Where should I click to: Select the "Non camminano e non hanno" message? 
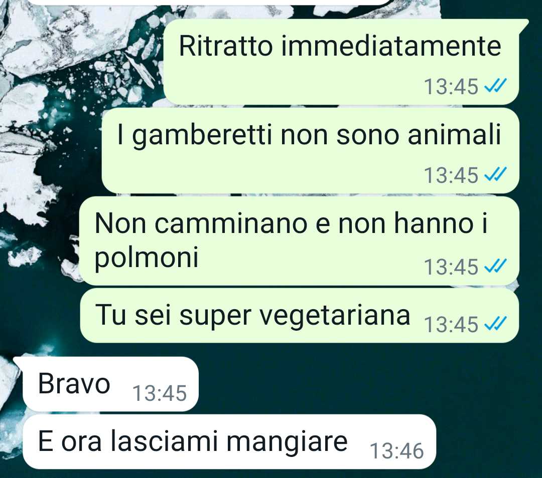(x=299, y=241)
